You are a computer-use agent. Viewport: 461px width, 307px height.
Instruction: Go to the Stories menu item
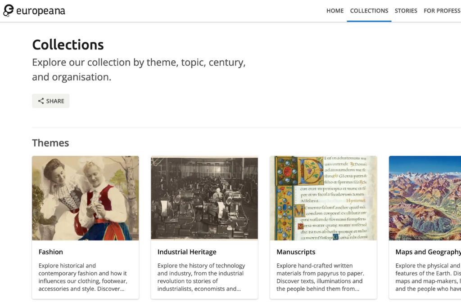coord(406,11)
